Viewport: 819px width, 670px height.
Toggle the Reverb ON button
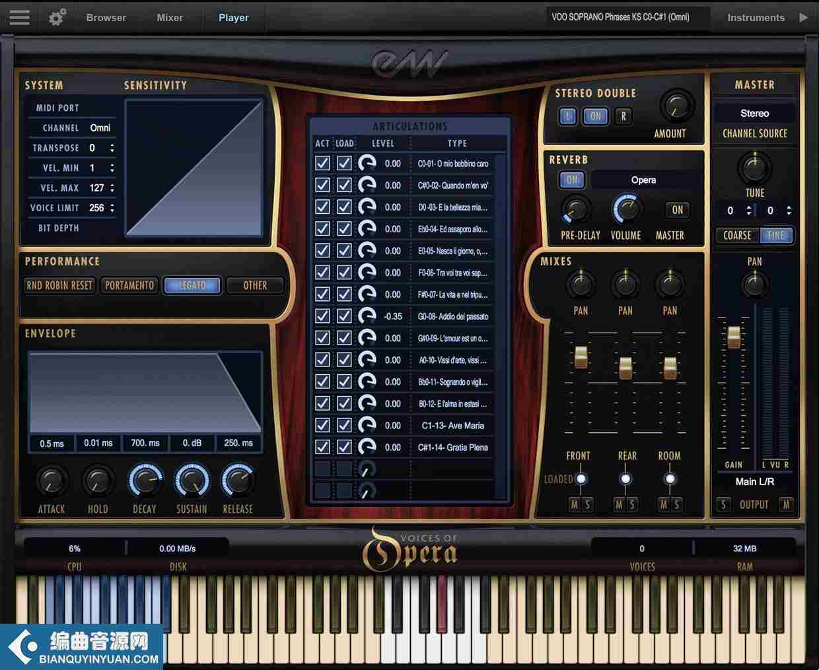pyautogui.click(x=572, y=180)
